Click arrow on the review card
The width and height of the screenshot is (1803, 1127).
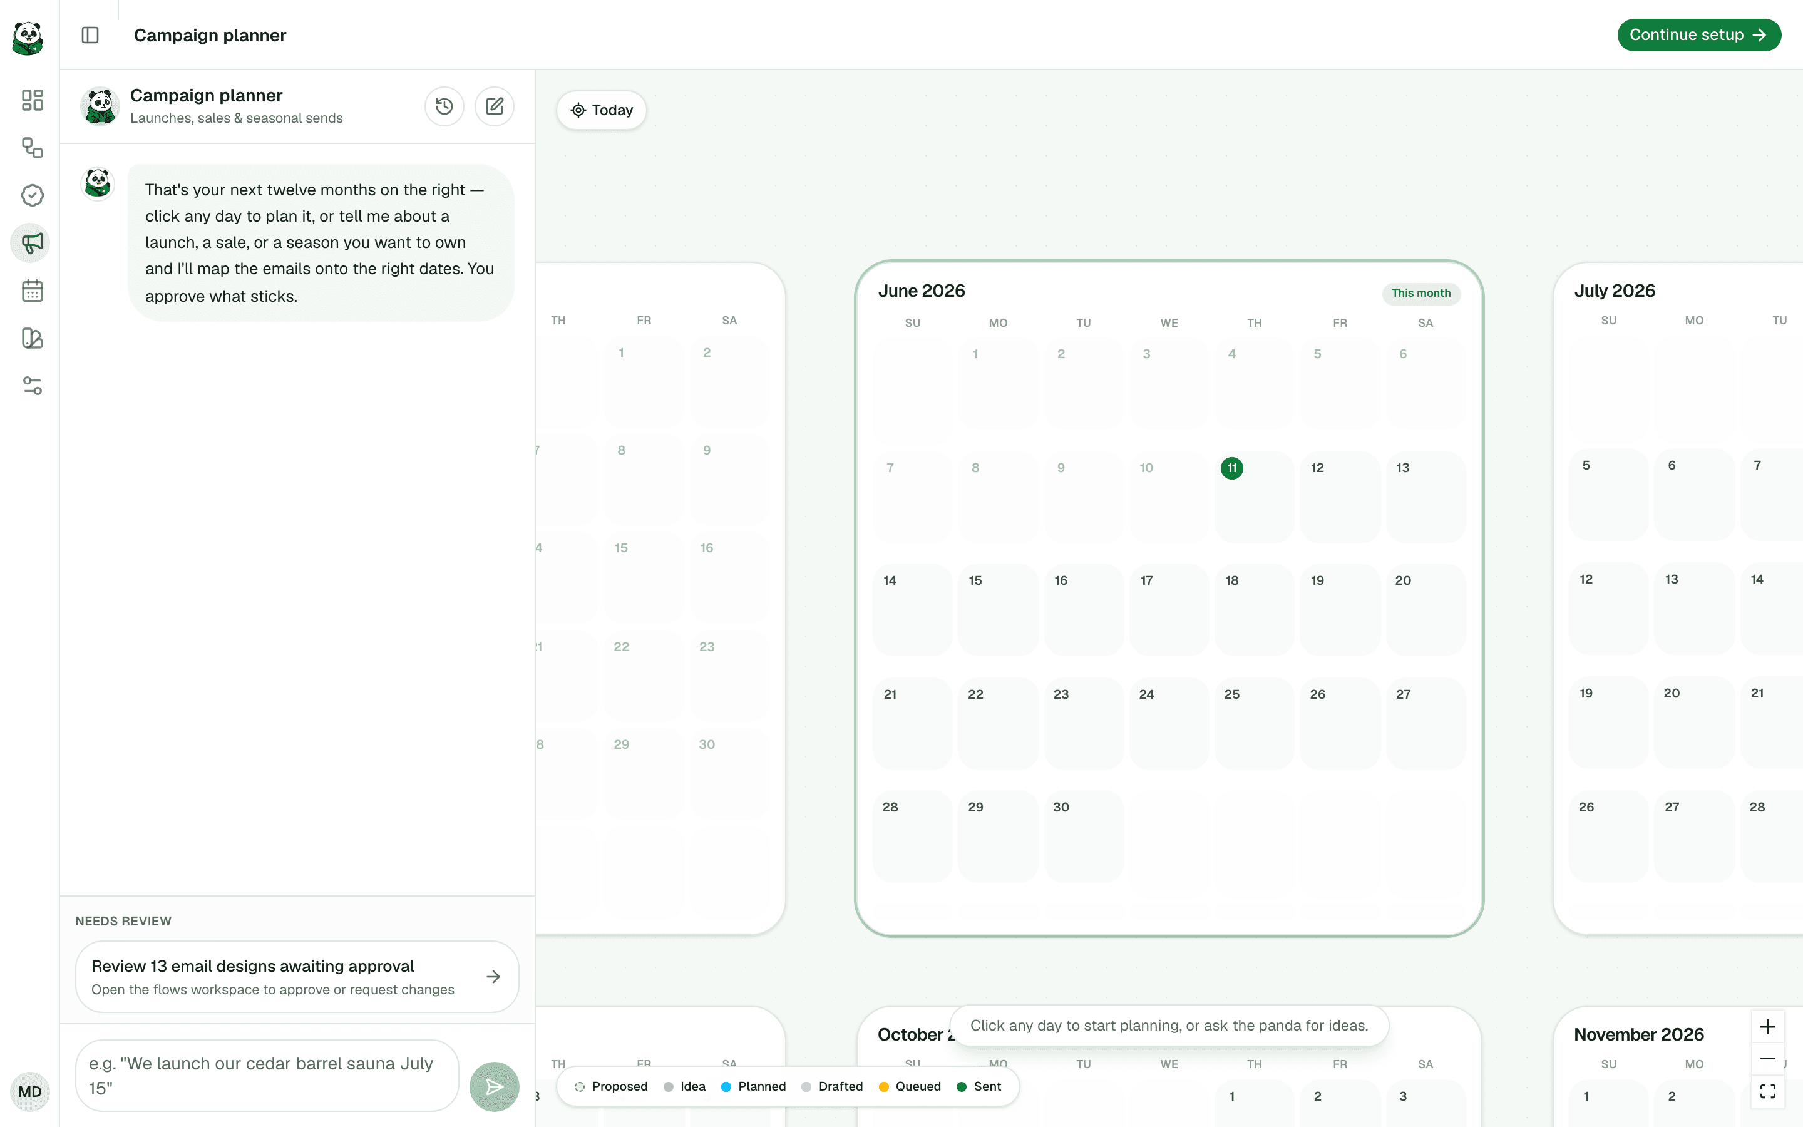493,977
